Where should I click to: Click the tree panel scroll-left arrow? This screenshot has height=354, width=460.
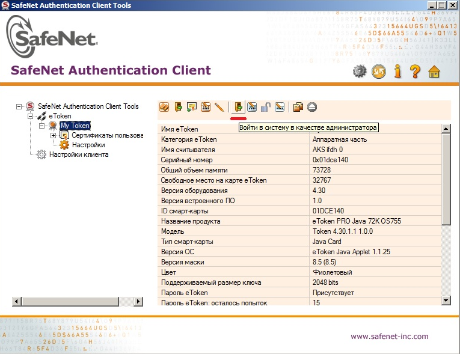[x=17, y=302]
